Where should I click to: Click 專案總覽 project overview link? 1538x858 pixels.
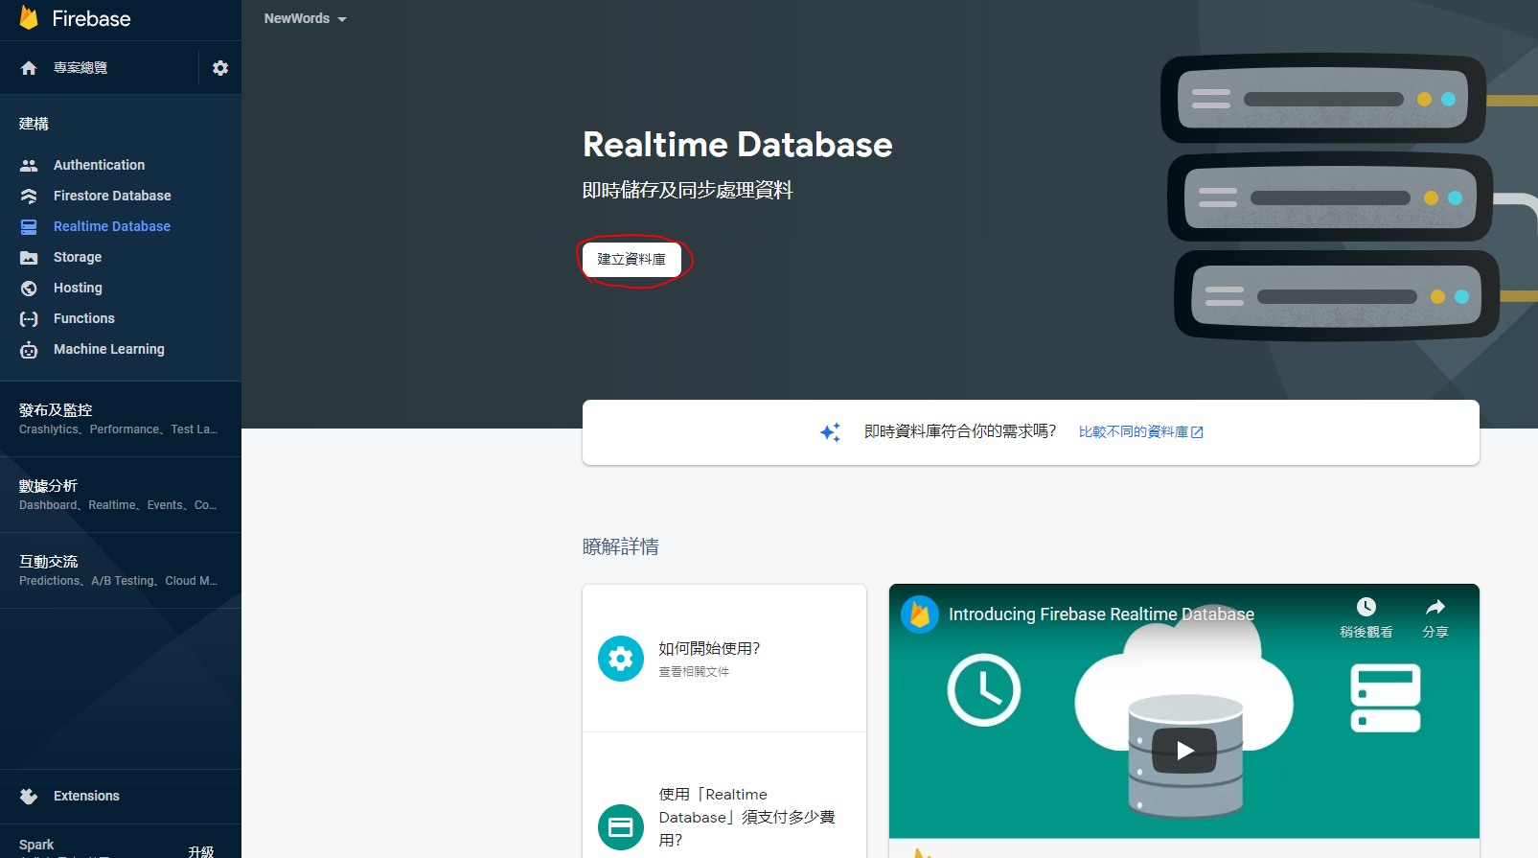80,68
